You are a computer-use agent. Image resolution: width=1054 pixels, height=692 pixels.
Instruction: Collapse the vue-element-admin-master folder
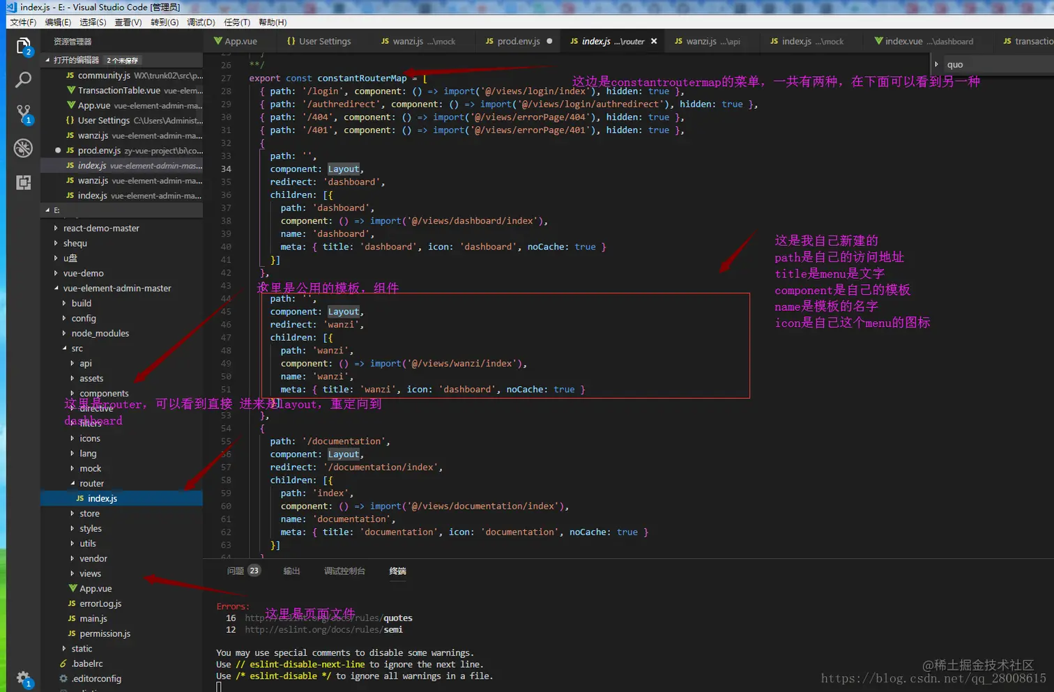(x=122, y=288)
